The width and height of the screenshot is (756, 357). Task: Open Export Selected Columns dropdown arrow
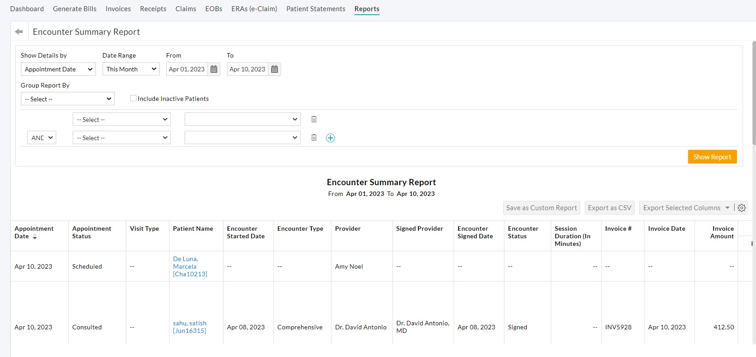pos(727,208)
